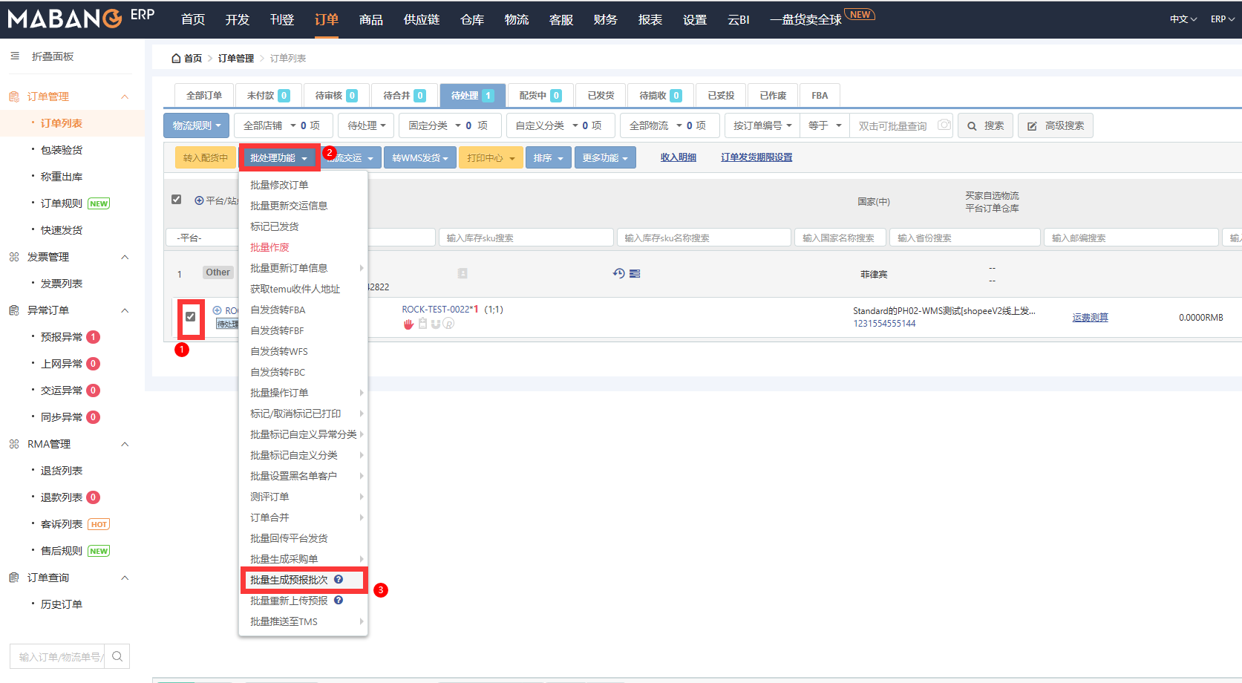Viewport: 1242px width, 683px height.
Task: Switch to the 已发货 tab
Action: tap(601, 96)
